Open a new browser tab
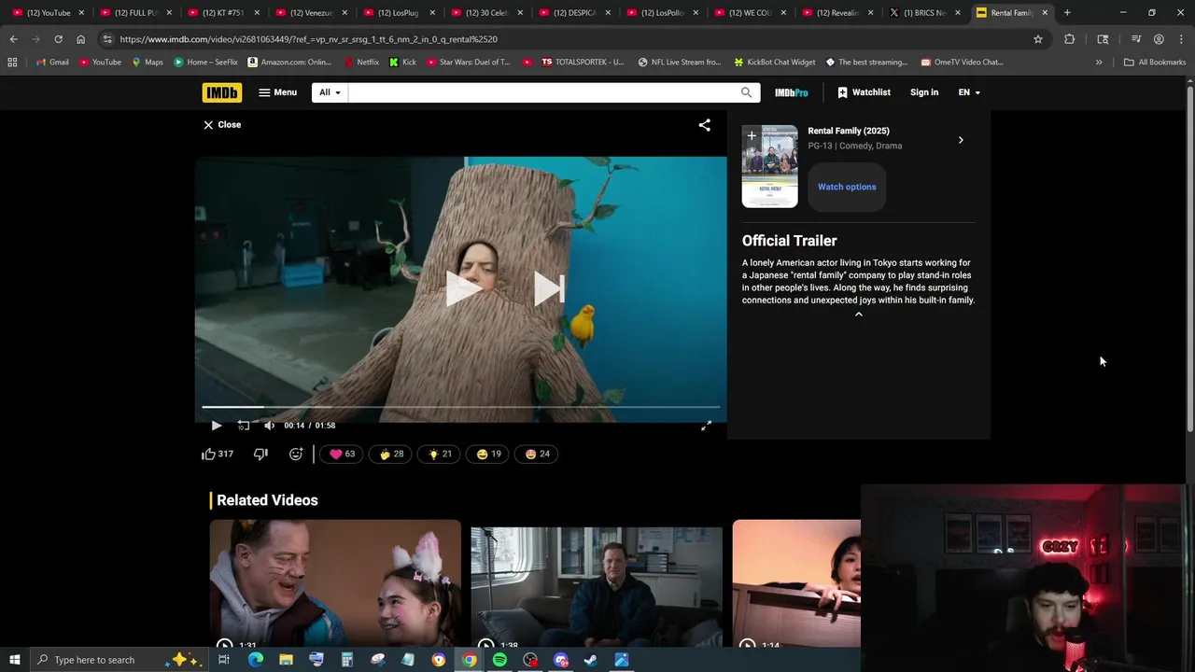Screen dimensions: 1195x672 [x=1067, y=13]
